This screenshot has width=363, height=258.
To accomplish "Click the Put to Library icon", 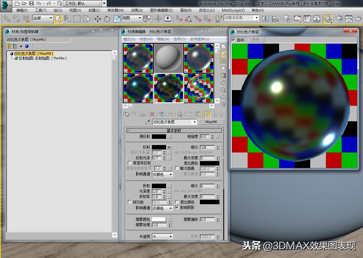I will pos(179,114).
